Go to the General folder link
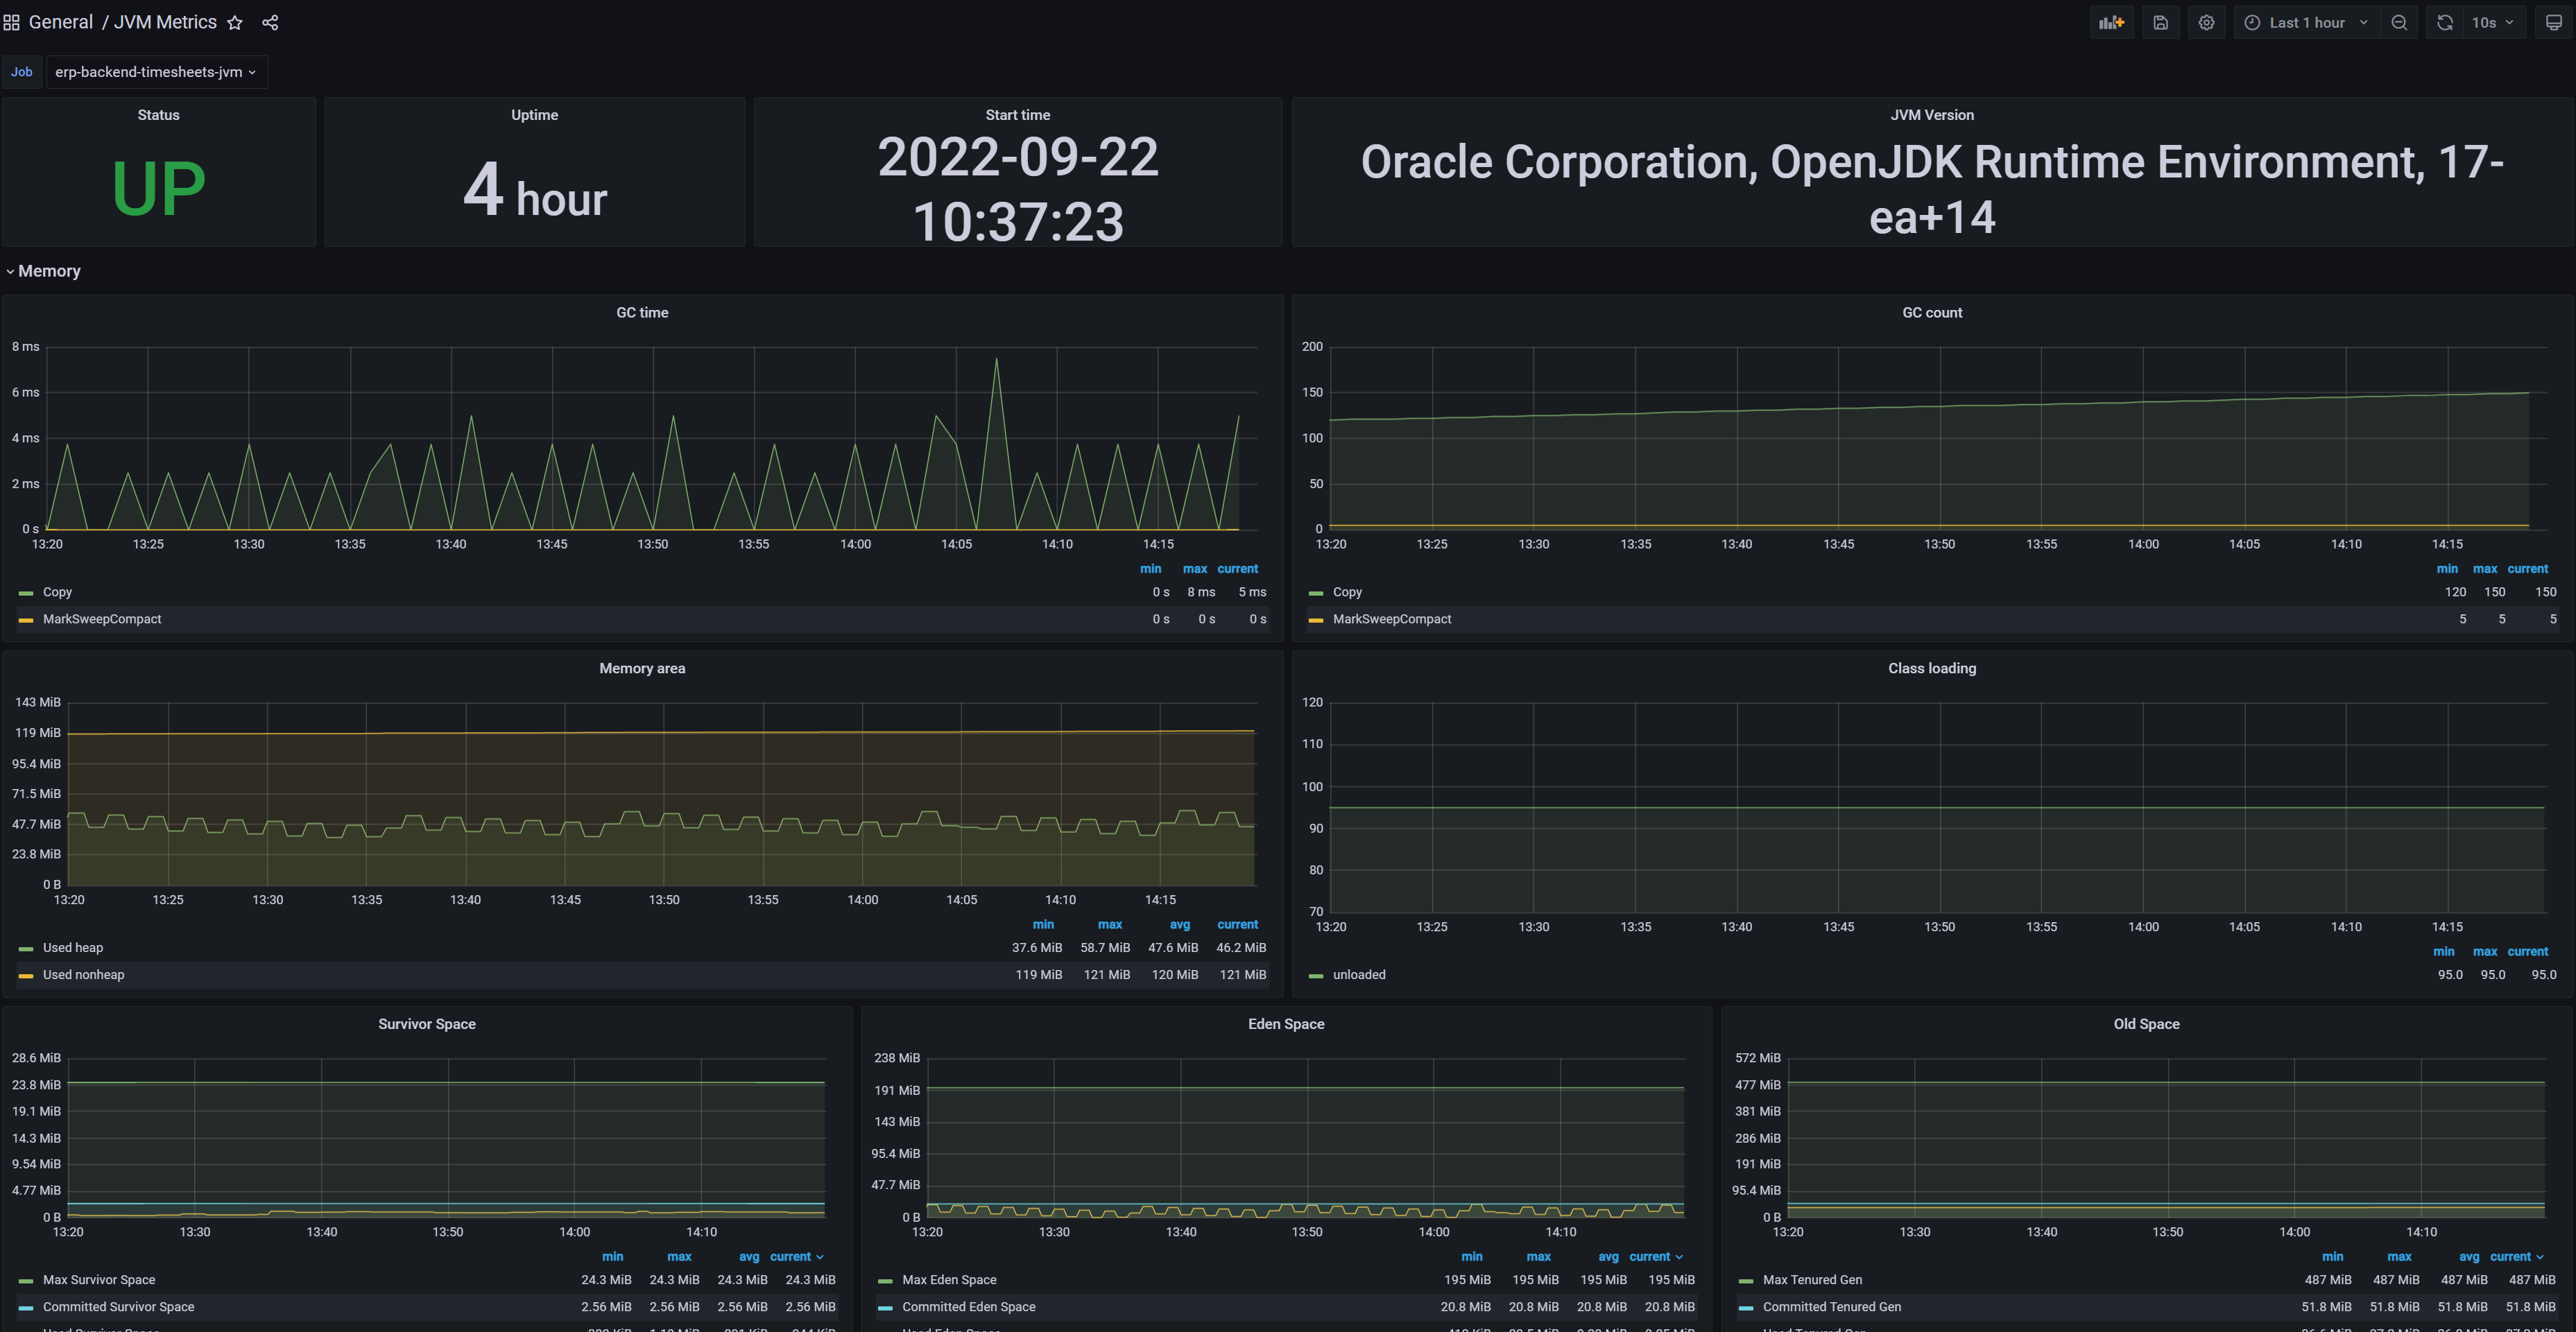 point(60,22)
